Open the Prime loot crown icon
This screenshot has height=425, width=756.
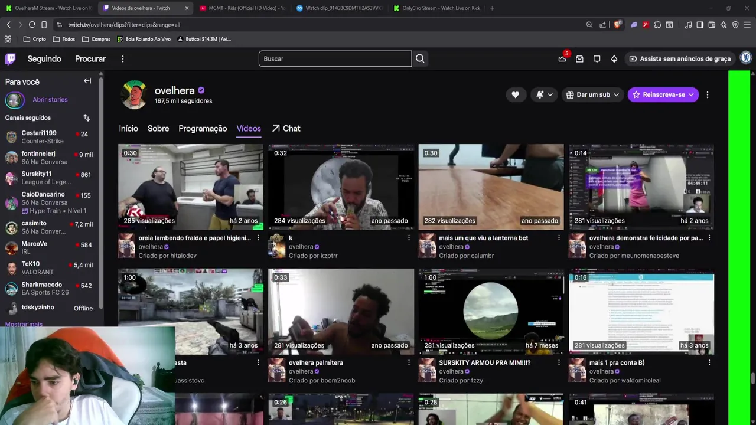tap(562, 58)
